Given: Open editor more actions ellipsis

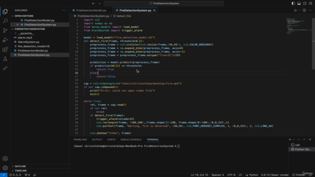Looking at the screenshot, I should coord(310,10).
